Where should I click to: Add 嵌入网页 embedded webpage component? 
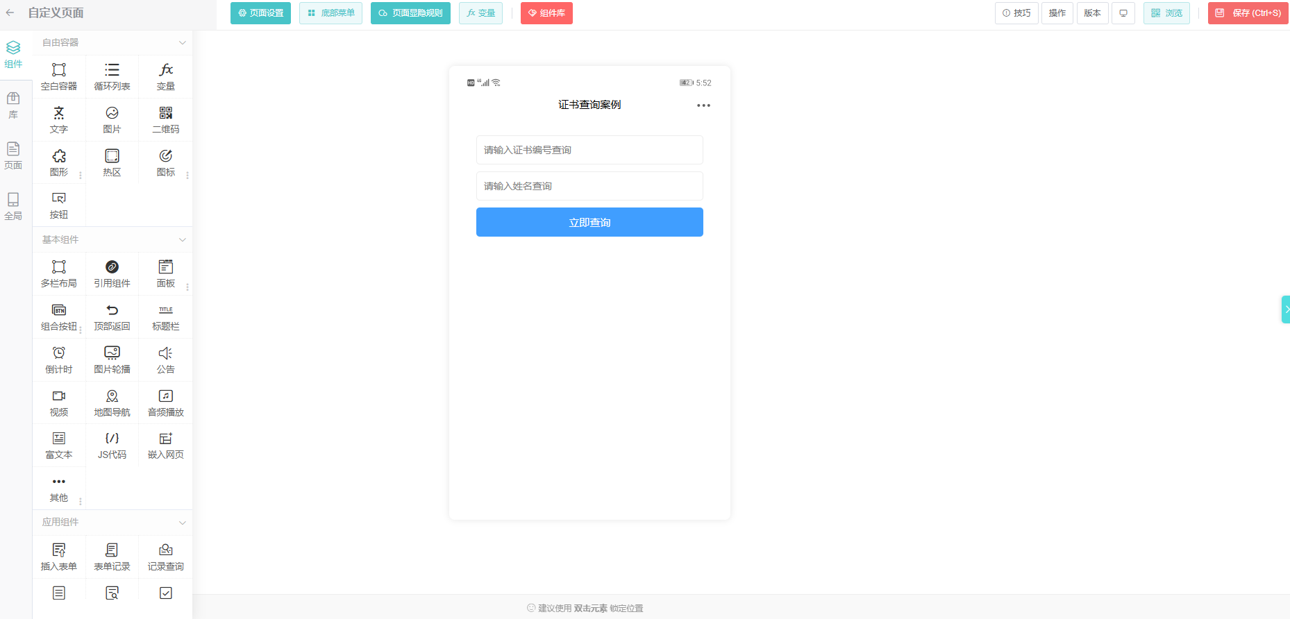[165, 446]
